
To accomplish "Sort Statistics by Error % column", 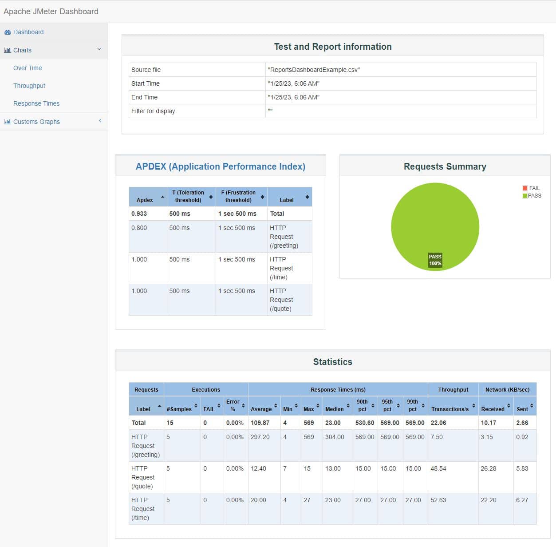I will (236, 405).
